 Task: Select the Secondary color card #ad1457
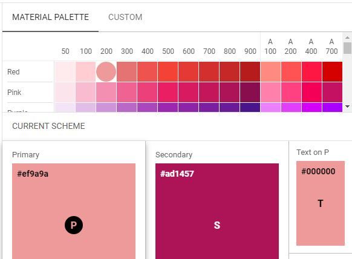click(217, 211)
